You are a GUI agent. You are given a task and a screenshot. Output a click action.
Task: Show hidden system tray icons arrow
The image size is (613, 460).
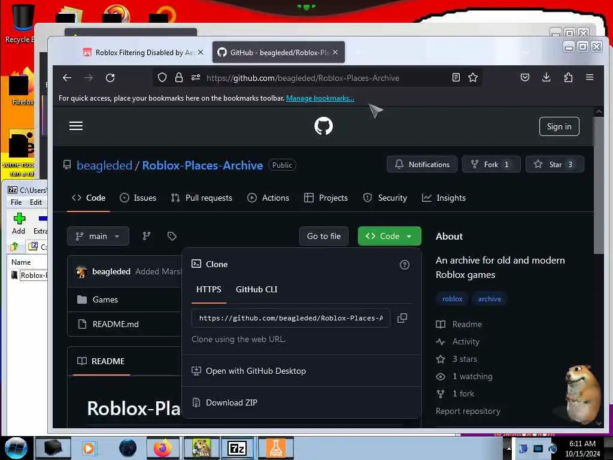(509, 448)
